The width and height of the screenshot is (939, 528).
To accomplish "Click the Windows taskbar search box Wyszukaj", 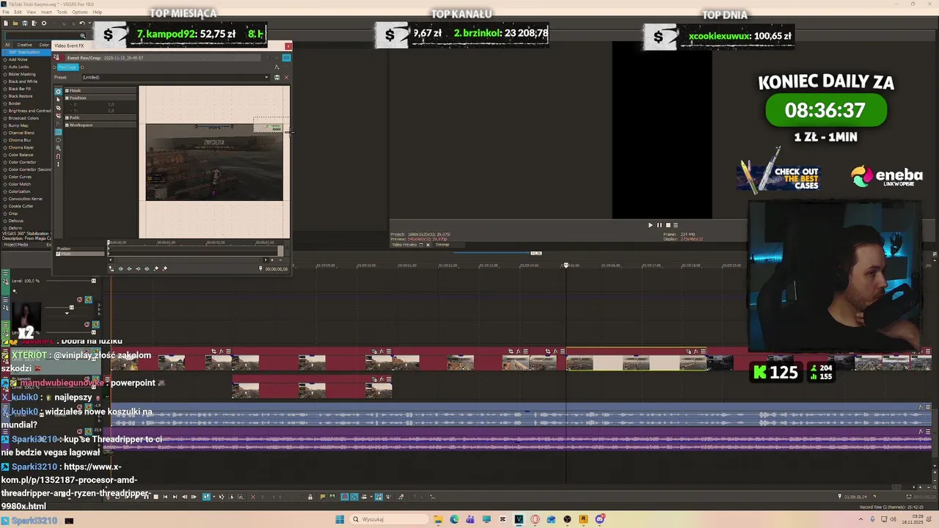I will pos(388,519).
